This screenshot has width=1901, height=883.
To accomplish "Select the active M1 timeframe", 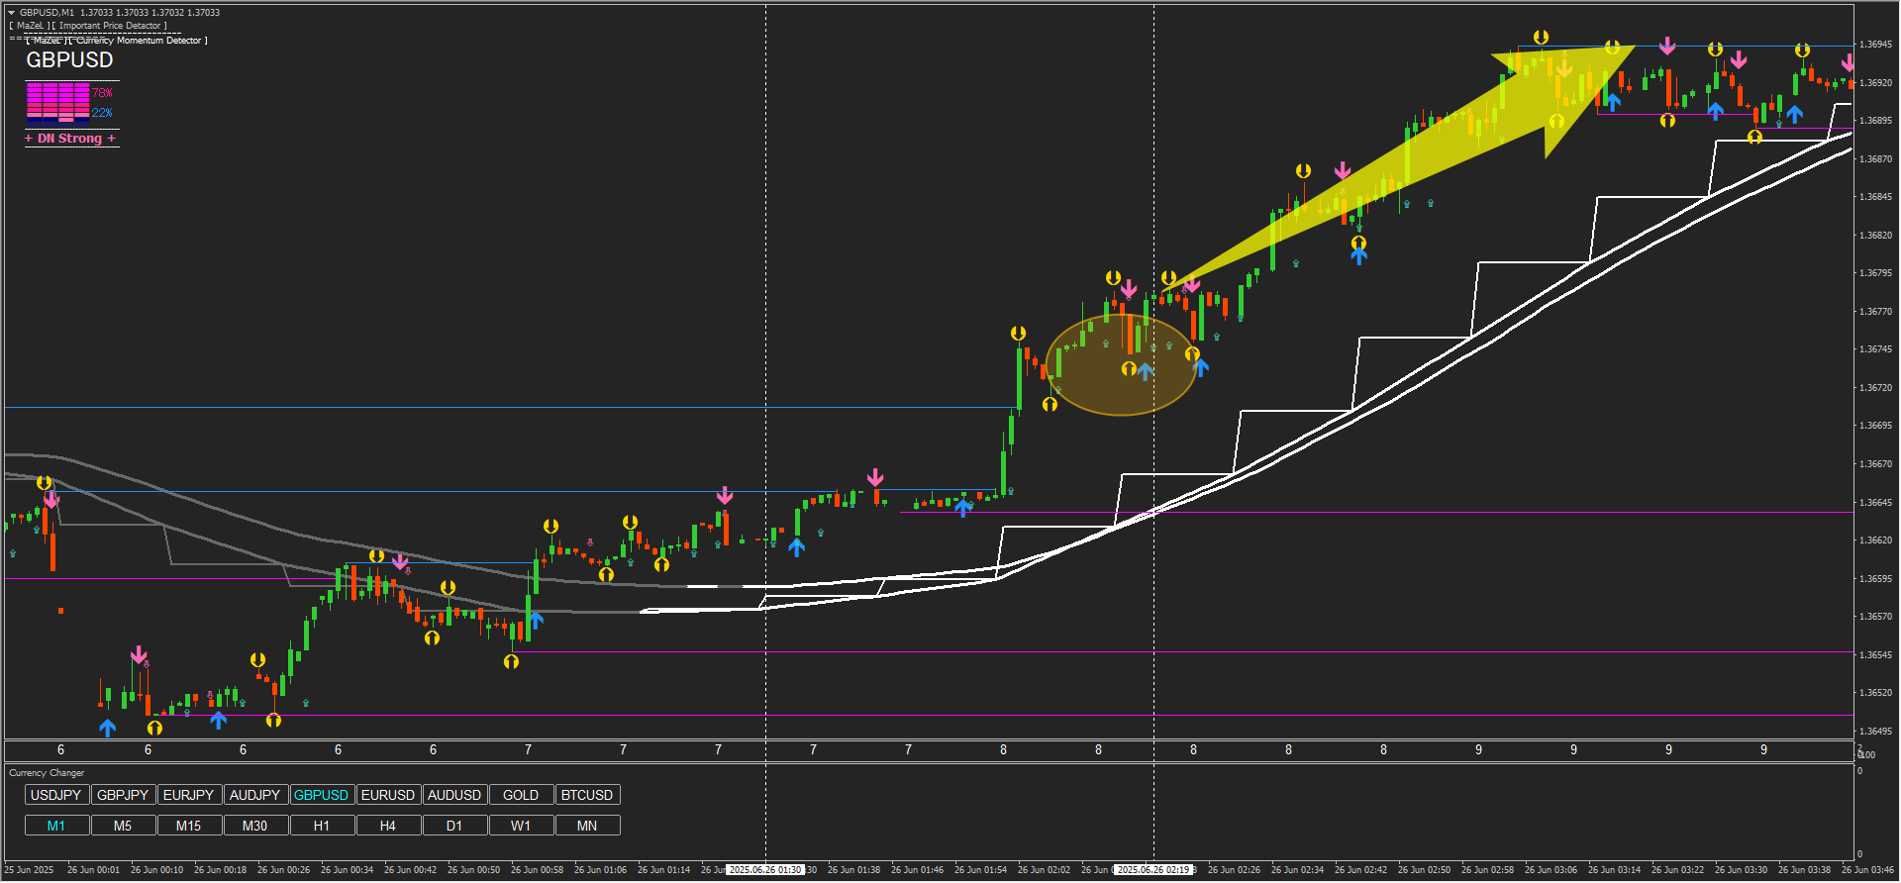I will click(x=56, y=826).
